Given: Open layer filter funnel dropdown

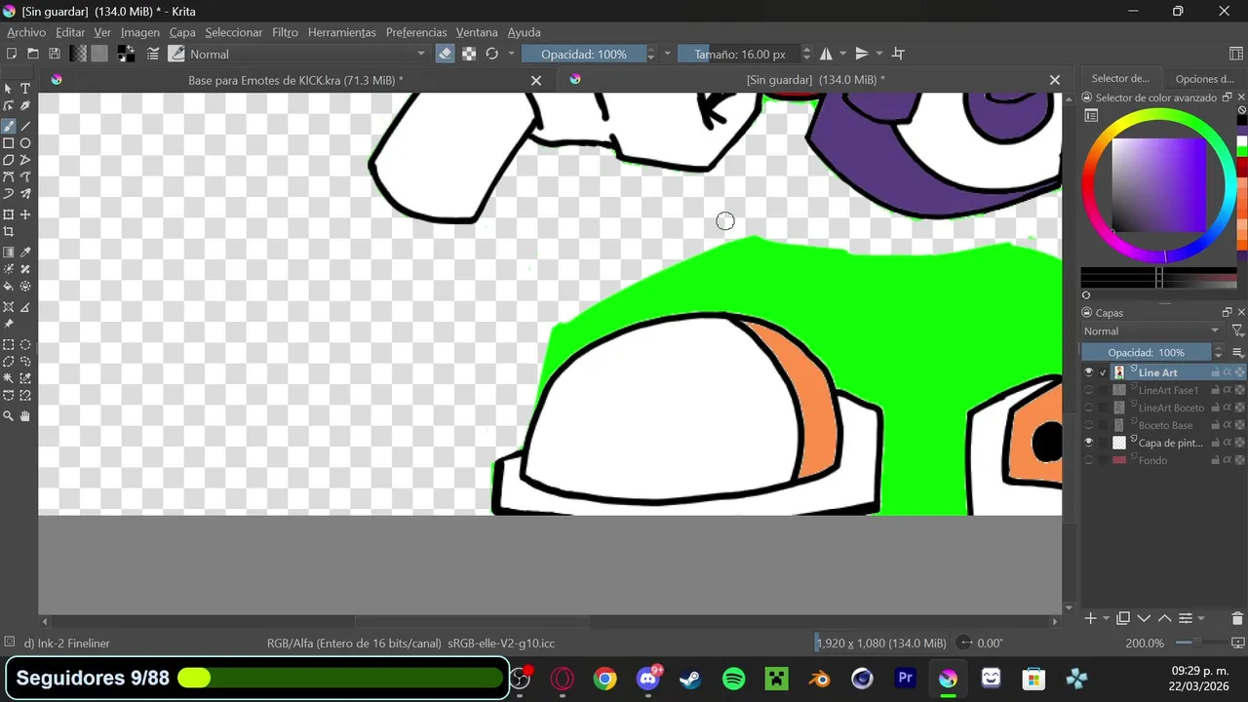Looking at the screenshot, I should [x=1237, y=331].
